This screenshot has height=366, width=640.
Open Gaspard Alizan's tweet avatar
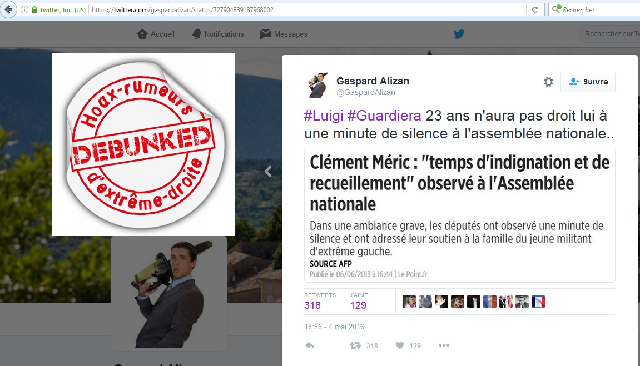[318, 86]
